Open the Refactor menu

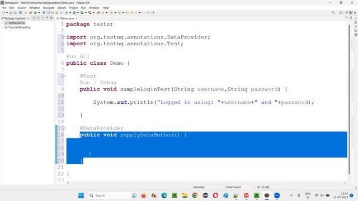35,8
